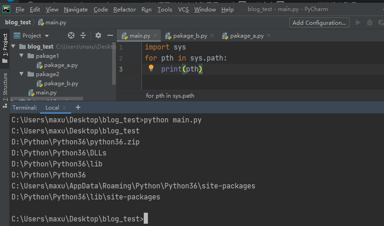Collapse the pakage1 folder arrow
Viewport: 384px width, 226px height.
[x=22, y=56]
